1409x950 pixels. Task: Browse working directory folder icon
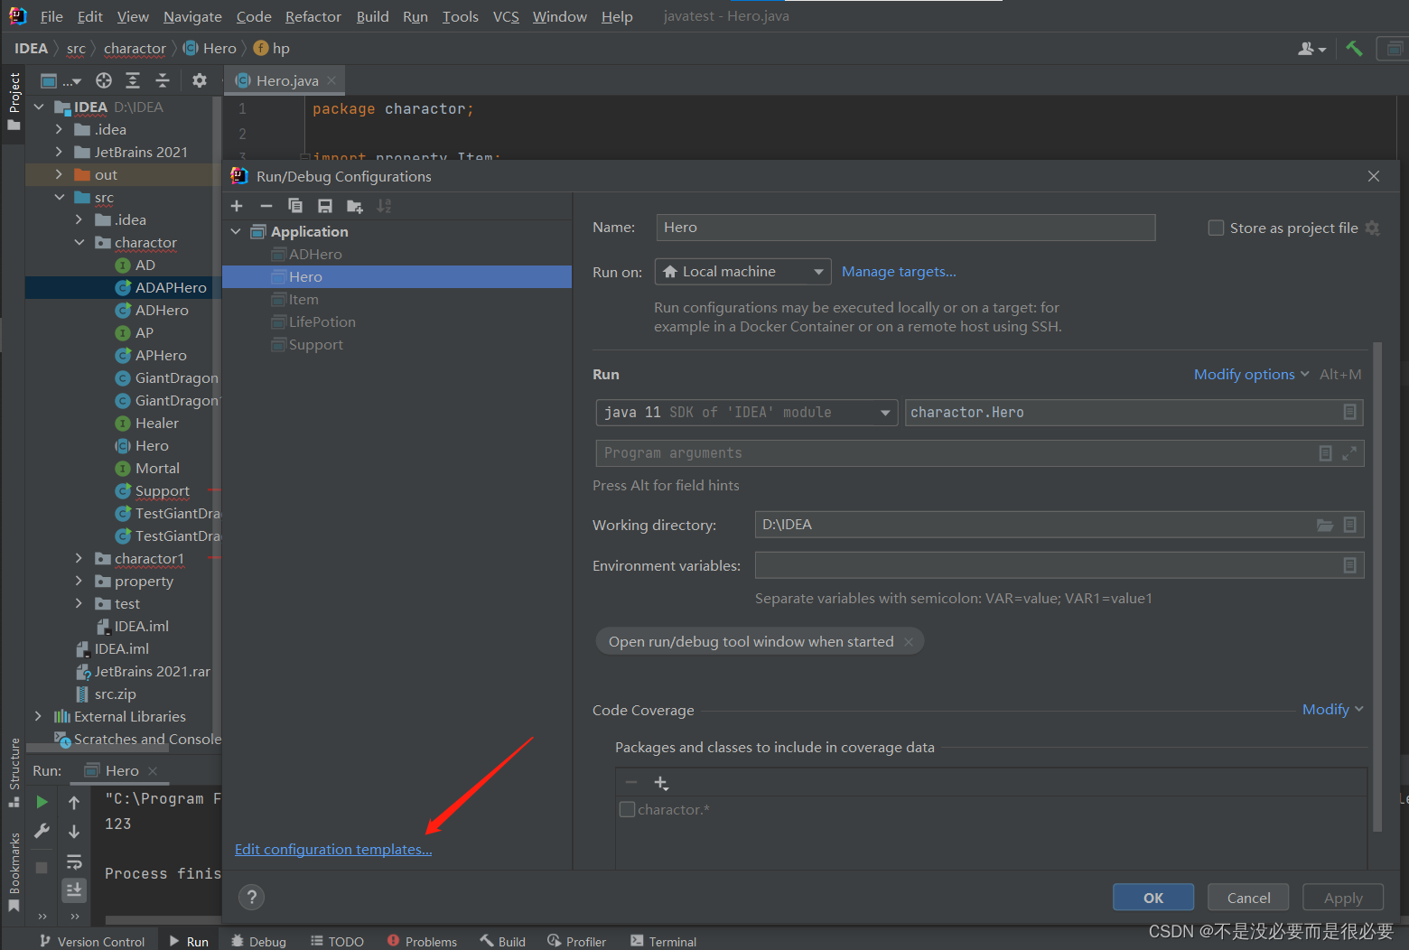[x=1325, y=525]
